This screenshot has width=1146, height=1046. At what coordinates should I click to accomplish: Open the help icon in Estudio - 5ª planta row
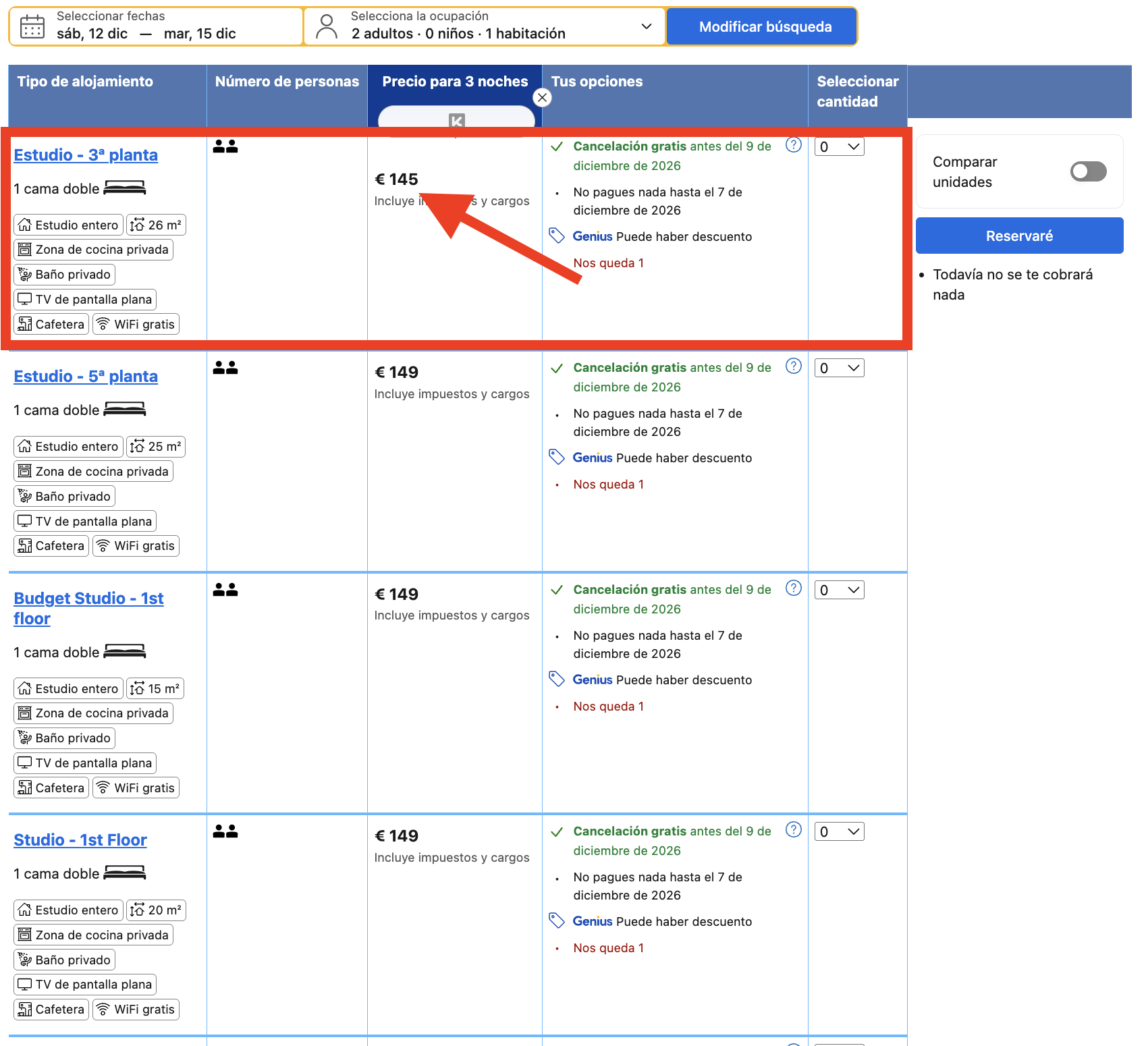point(794,366)
